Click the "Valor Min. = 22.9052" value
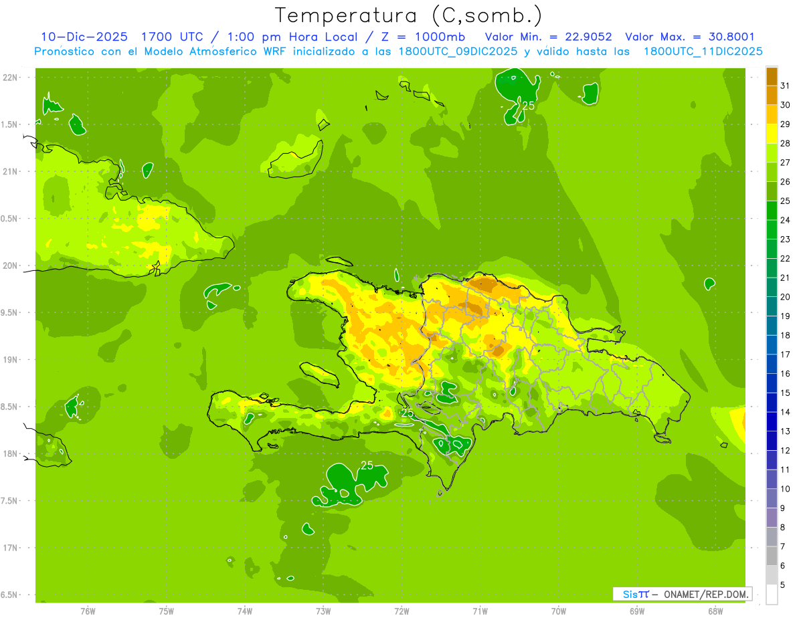 click(x=548, y=37)
